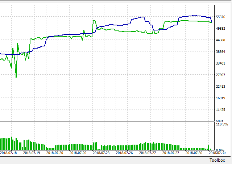Click the green line's highest spike peak
The image size is (232, 174).
(94, 20)
